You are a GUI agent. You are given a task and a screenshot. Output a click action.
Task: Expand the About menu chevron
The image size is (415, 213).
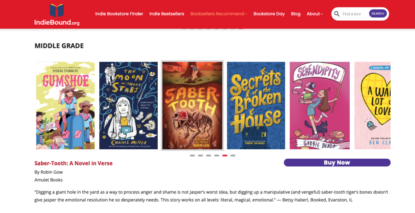(322, 14)
